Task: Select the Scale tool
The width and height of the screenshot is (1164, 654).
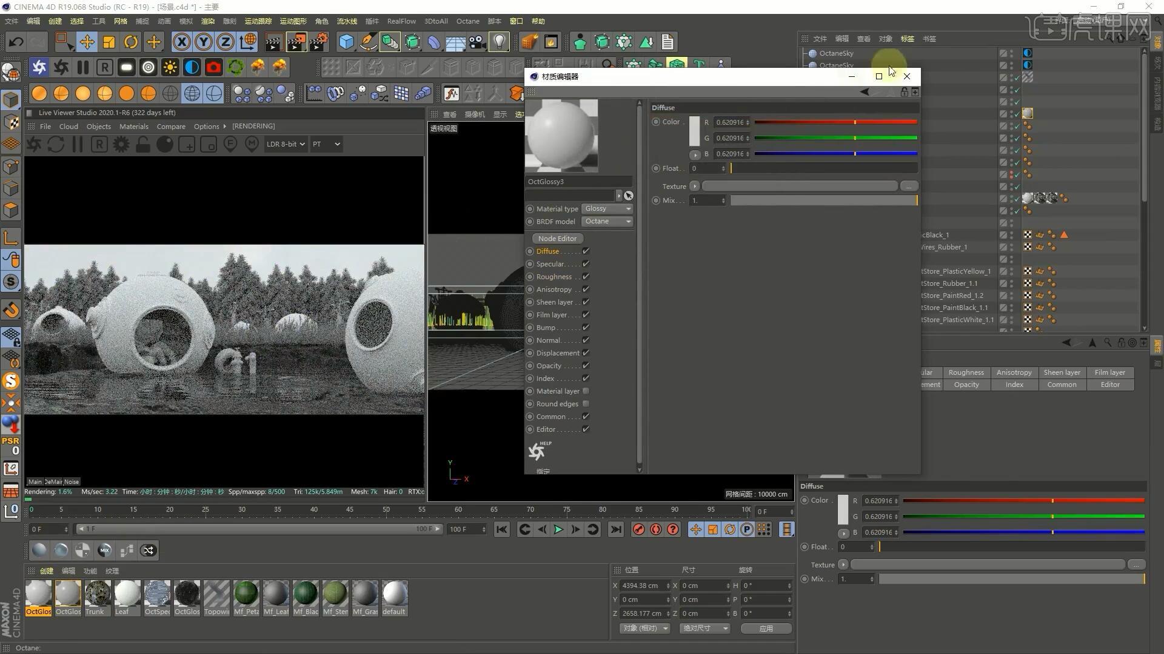Action: 109,42
